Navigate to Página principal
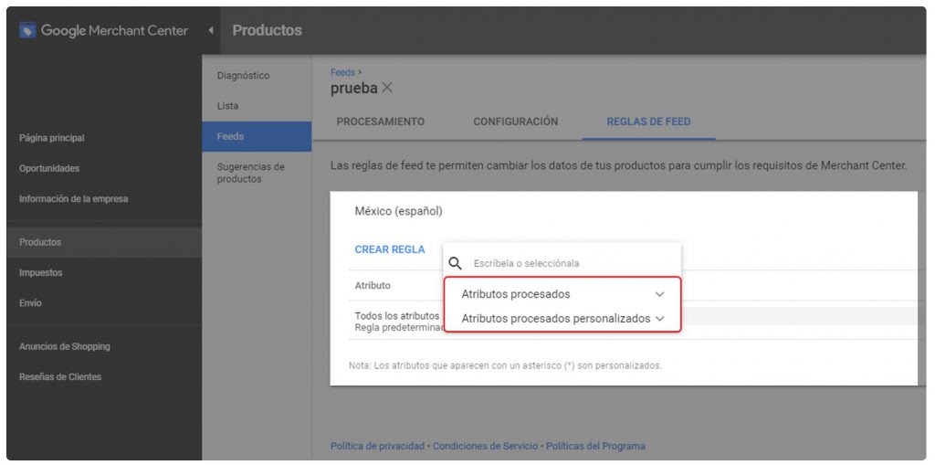The width and height of the screenshot is (935, 465). [51, 138]
